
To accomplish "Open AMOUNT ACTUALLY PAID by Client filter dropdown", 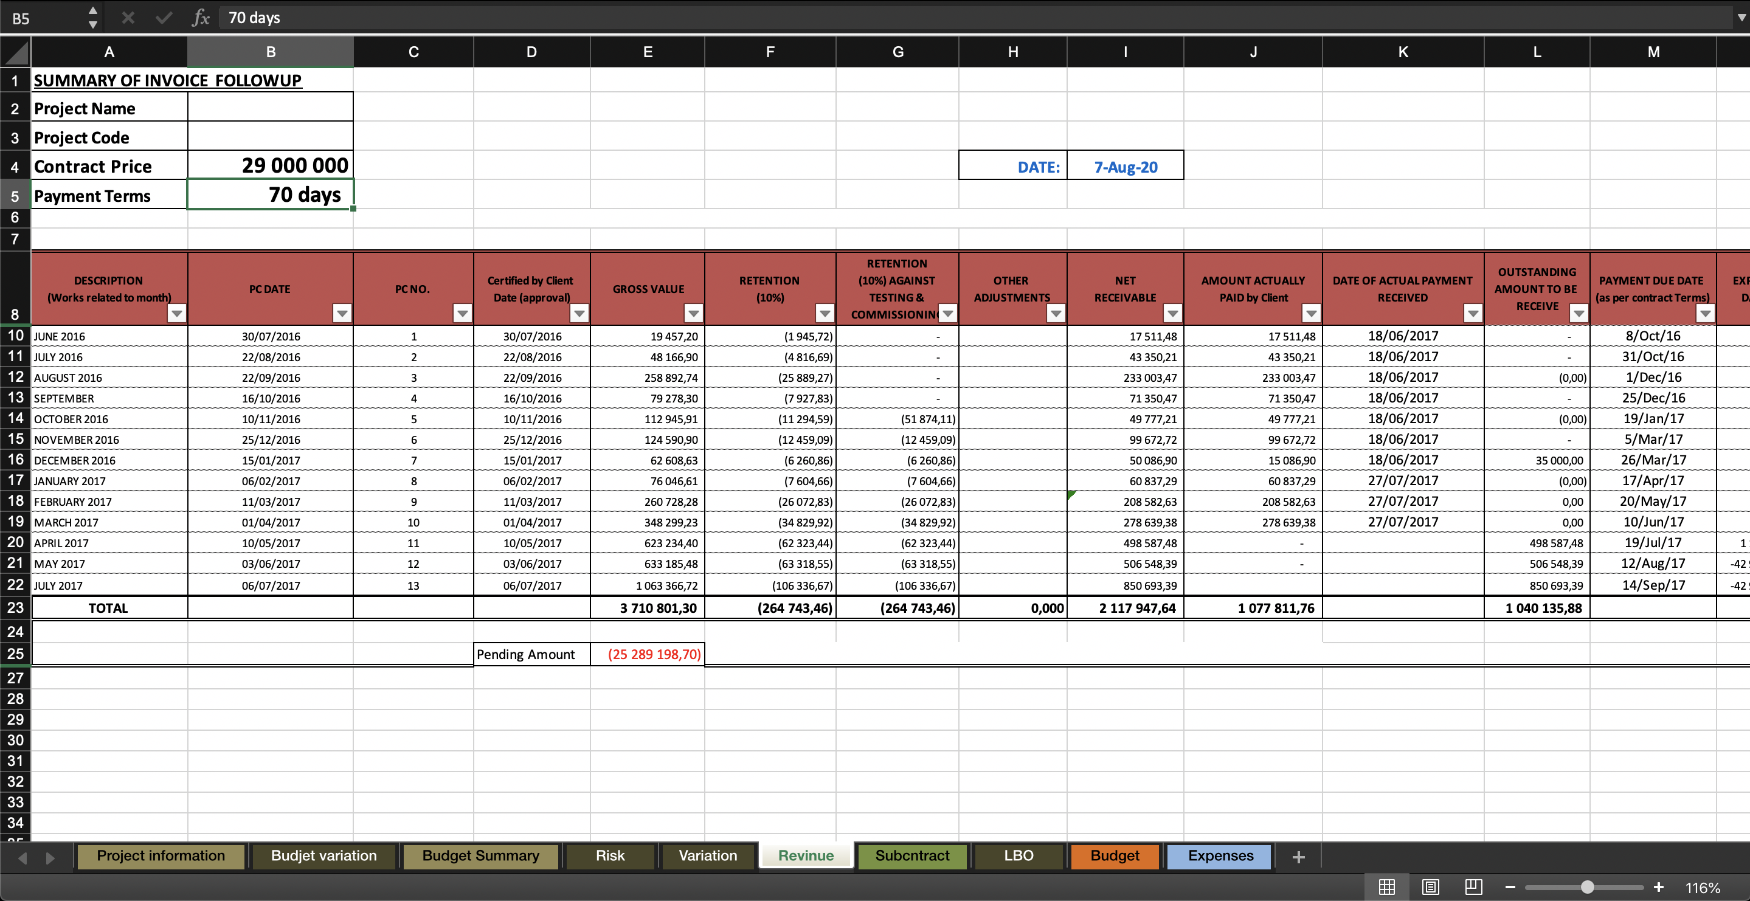I will pyautogui.click(x=1310, y=313).
